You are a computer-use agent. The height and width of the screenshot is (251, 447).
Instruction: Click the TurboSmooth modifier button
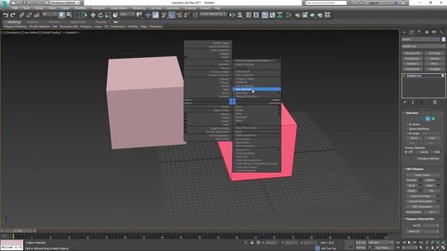pyautogui.click(x=412, y=69)
